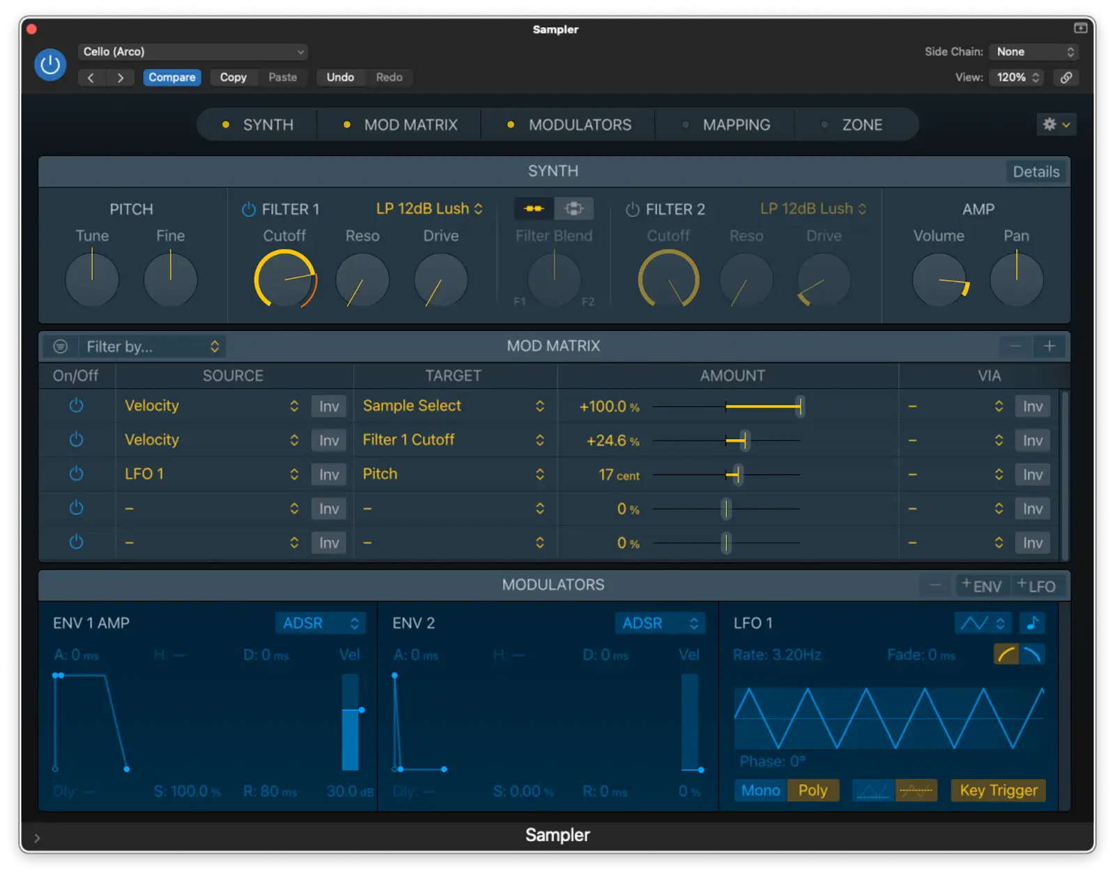
Task: Click the Key Trigger button
Action: coord(998,790)
